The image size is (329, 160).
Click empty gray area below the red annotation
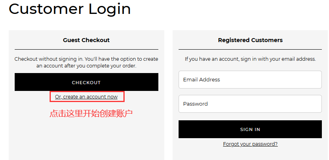click(x=86, y=139)
